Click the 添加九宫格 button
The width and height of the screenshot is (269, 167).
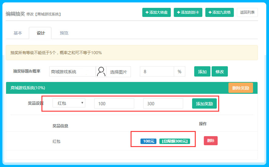[219, 12]
